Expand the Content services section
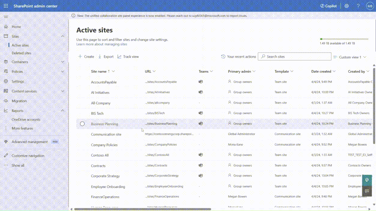This screenshot has width=376, height=211. (x=62, y=91)
